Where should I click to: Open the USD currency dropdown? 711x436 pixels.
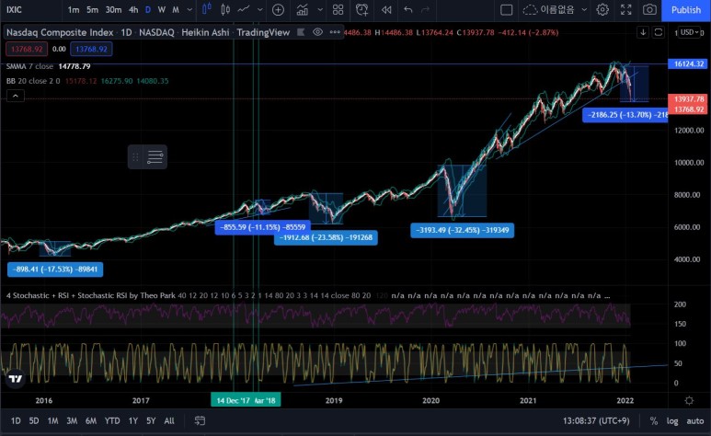[x=690, y=32]
